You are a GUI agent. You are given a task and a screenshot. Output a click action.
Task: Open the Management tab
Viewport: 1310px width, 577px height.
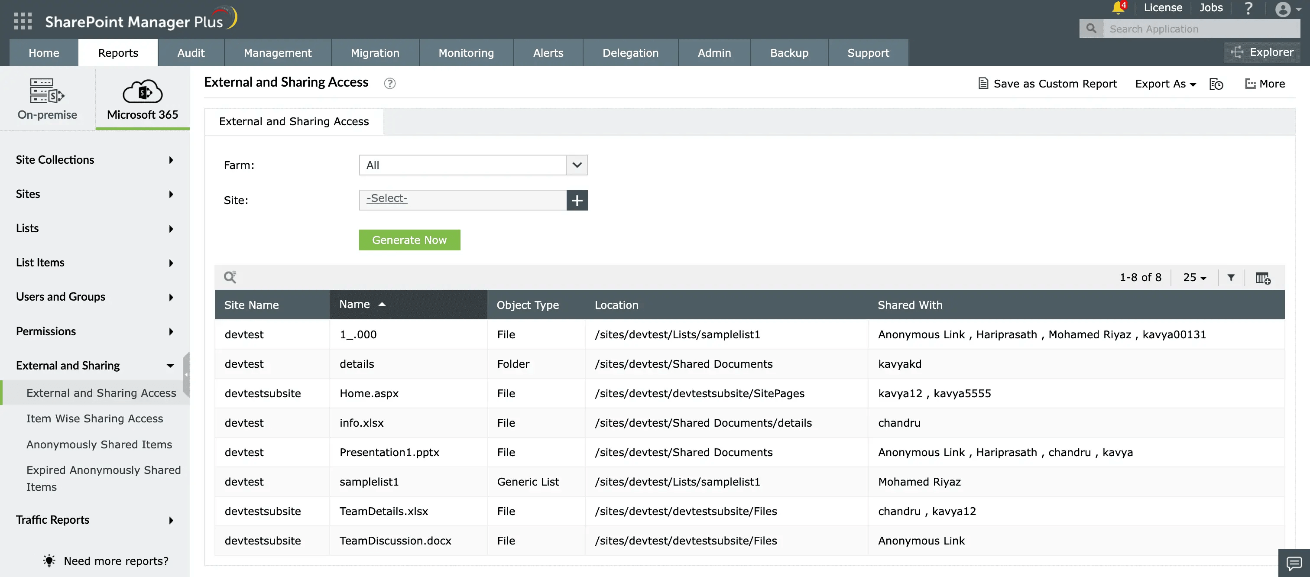[x=278, y=53]
